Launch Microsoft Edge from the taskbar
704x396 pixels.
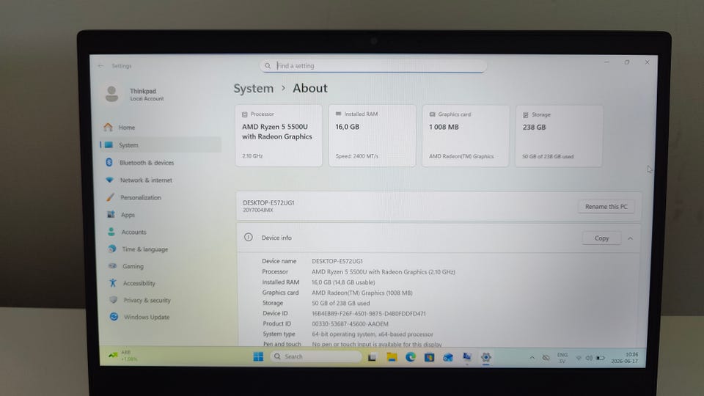411,357
